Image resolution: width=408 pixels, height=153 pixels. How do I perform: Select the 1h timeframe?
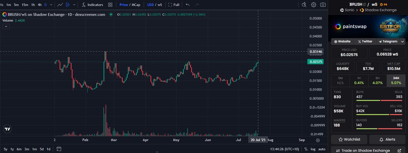[x=33, y=5]
